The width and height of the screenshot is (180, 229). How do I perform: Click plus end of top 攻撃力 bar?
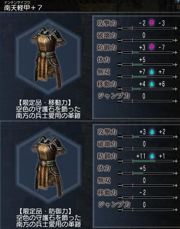point(176,28)
